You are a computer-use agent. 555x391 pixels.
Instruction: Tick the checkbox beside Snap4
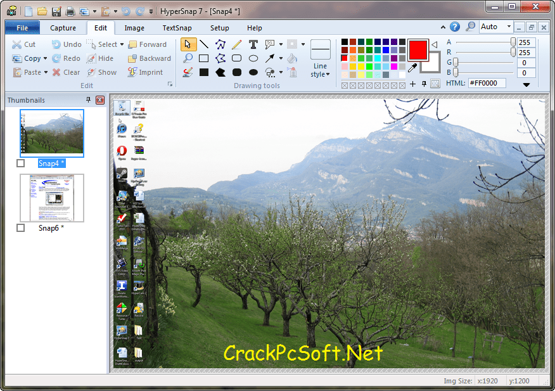(20, 163)
